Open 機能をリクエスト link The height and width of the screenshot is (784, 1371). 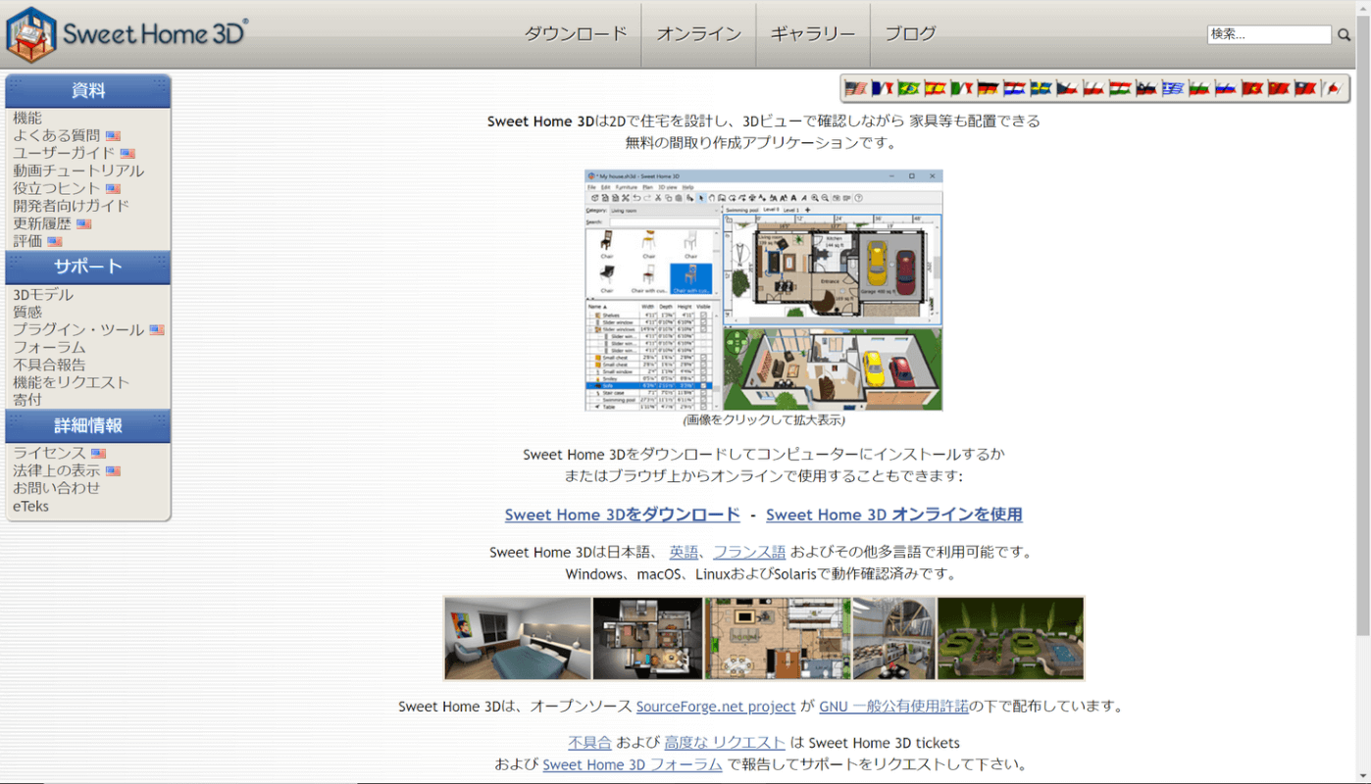pyautogui.click(x=72, y=383)
